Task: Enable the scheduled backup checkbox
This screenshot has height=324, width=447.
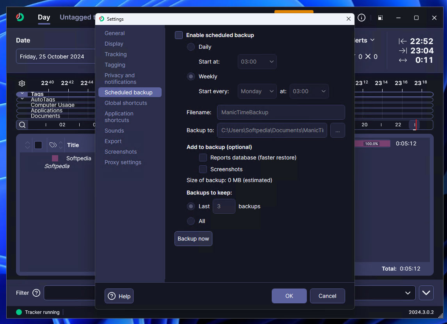Action: [x=179, y=35]
